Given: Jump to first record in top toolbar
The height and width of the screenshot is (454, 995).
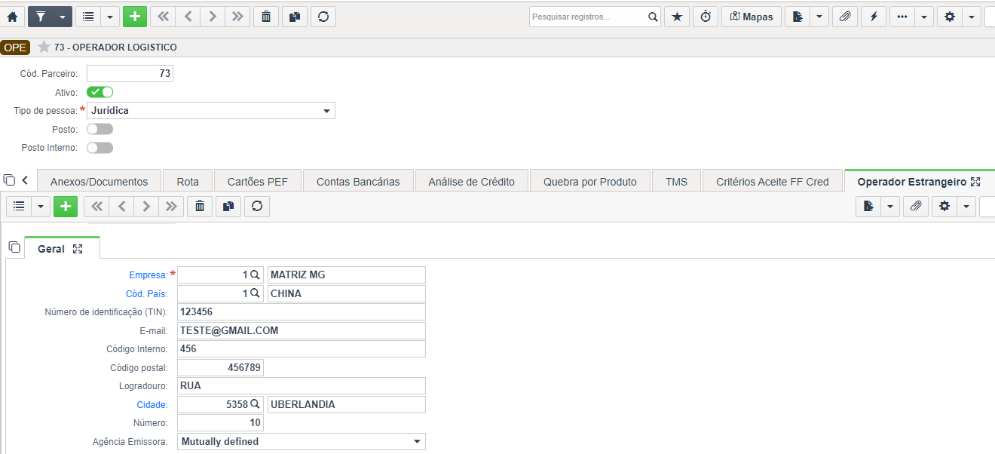Looking at the screenshot, I should click(x=163, y=17).
